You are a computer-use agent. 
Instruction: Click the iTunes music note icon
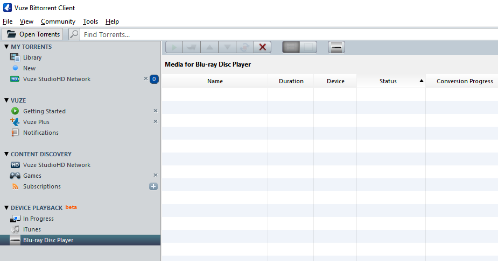point(15,229)
